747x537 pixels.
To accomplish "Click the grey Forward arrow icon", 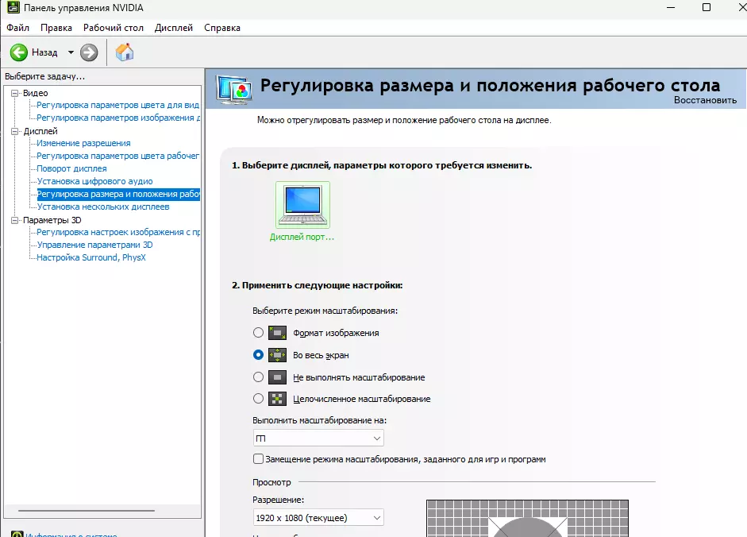I will click(89, 52).
